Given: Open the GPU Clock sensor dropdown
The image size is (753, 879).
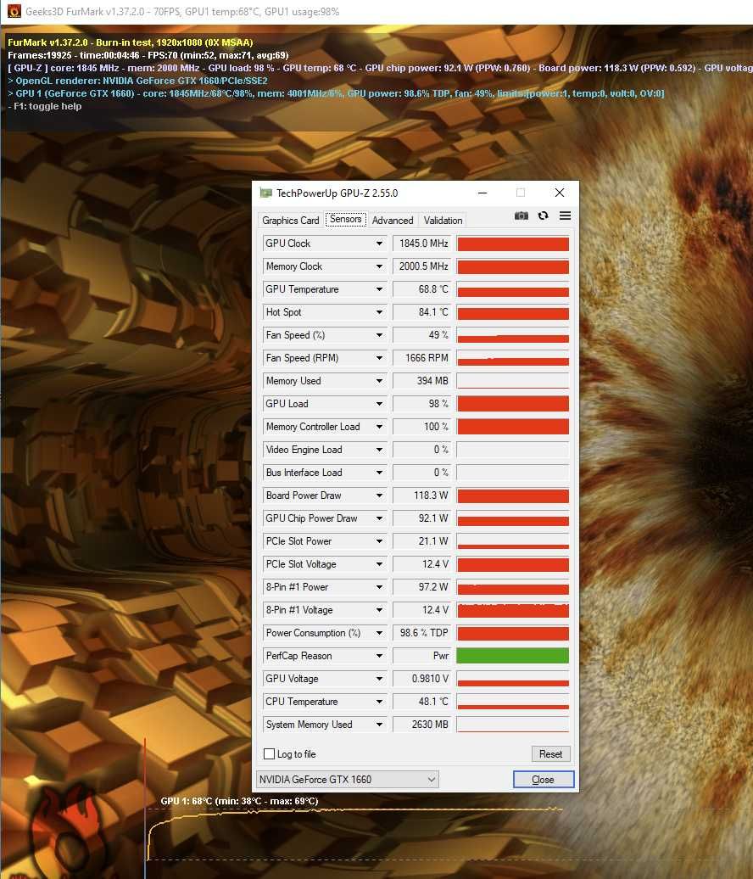Looking at the screenshot, I should [x=379, y=244].
